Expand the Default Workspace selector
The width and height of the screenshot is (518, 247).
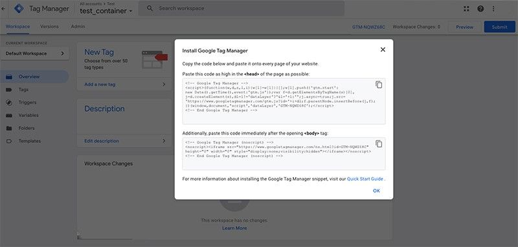35,54
